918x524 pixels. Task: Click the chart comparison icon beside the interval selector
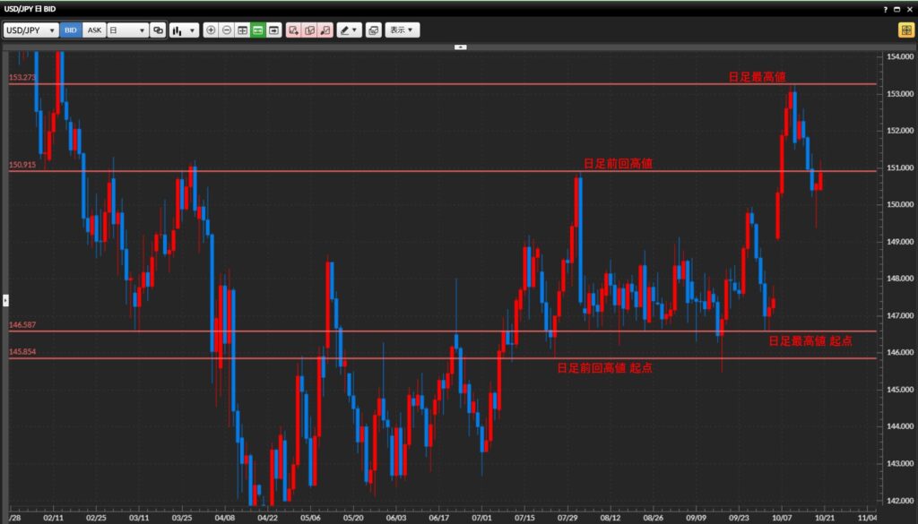(158, 30)
